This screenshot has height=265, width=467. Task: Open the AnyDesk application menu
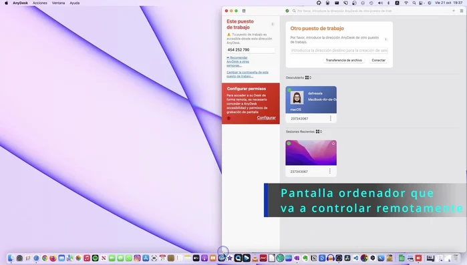(20, 3)
